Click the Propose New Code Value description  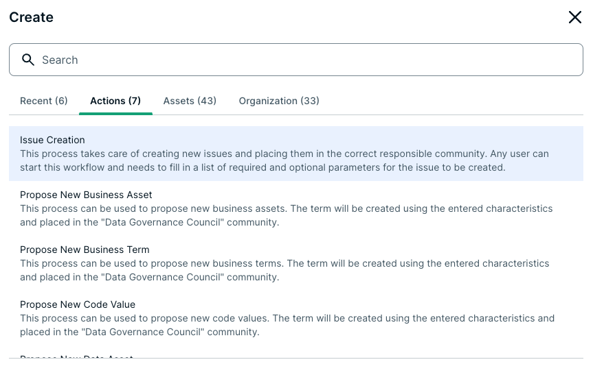click(287, 325)
